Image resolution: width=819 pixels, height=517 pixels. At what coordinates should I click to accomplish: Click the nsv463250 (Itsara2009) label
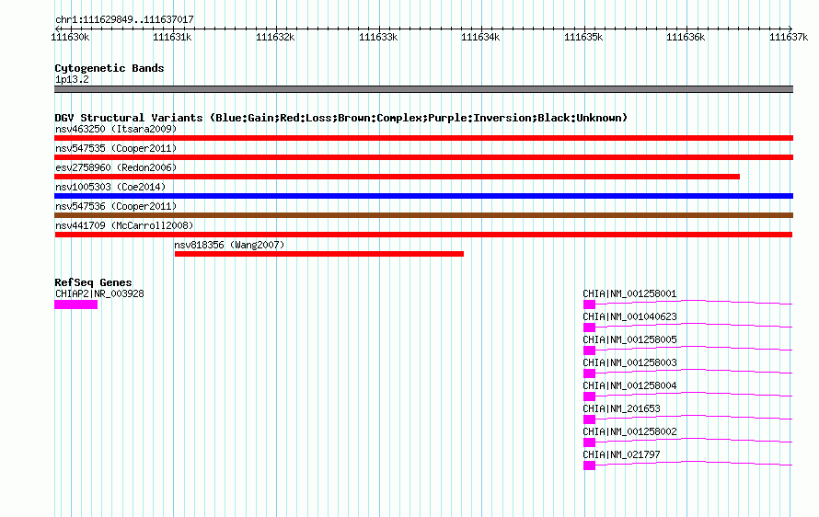click(x=116, y=129)
